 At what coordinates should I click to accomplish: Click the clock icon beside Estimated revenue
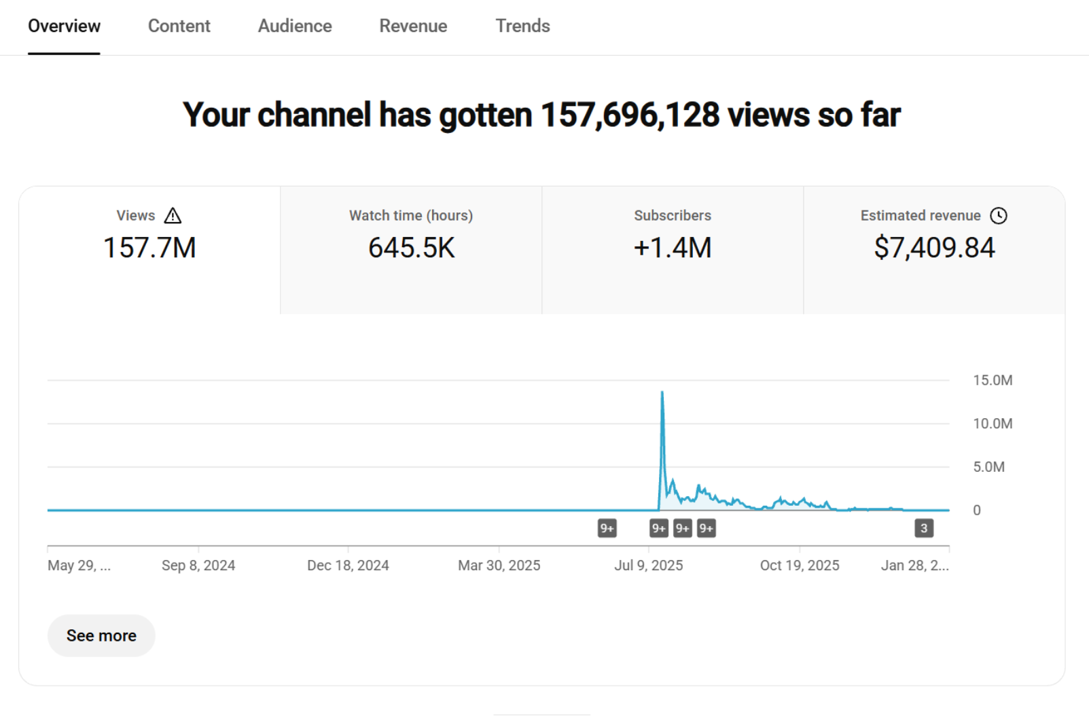tap(998, 216)
